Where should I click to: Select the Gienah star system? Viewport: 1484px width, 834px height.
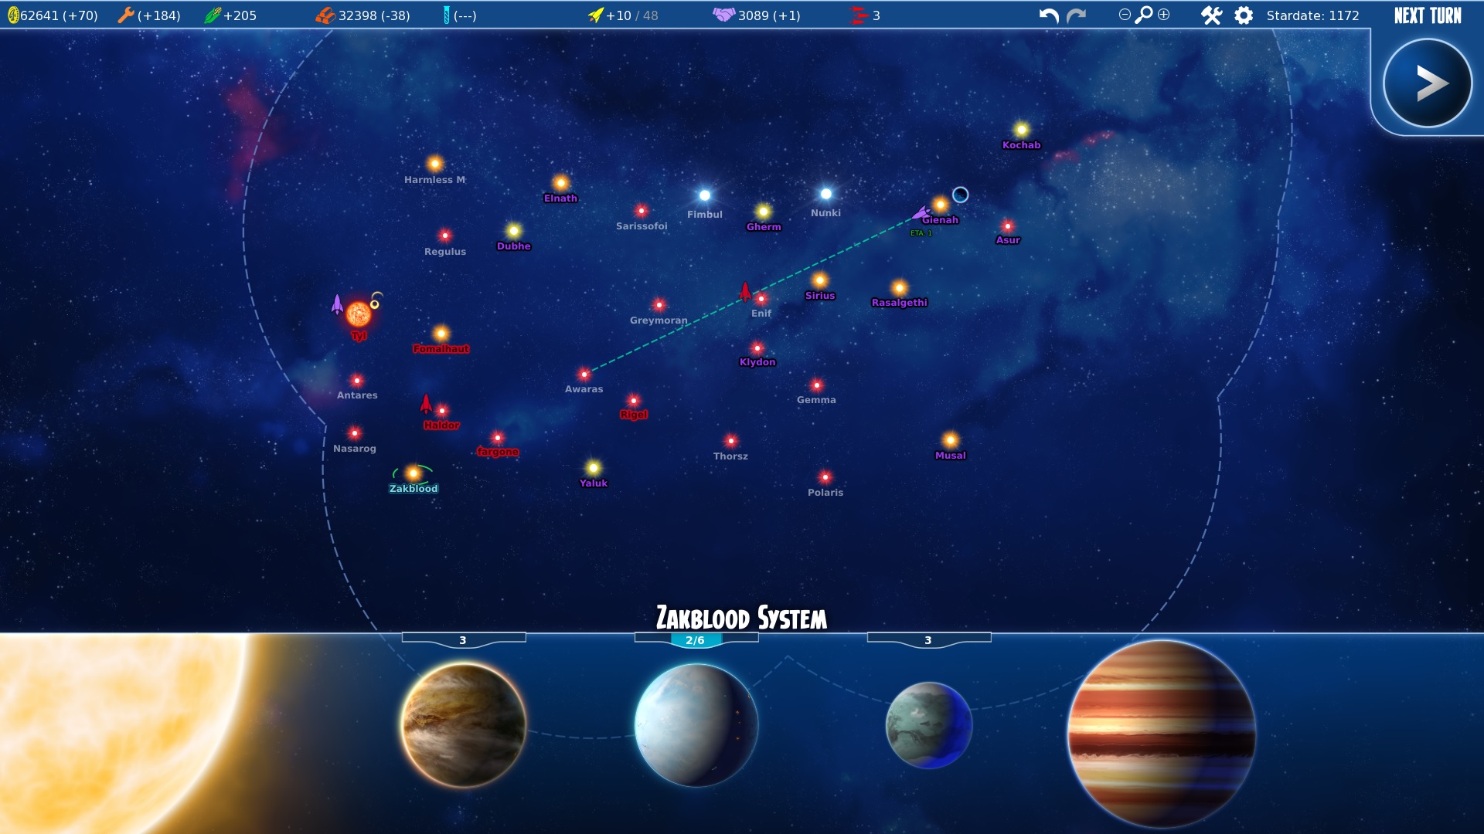click(940, 205)
